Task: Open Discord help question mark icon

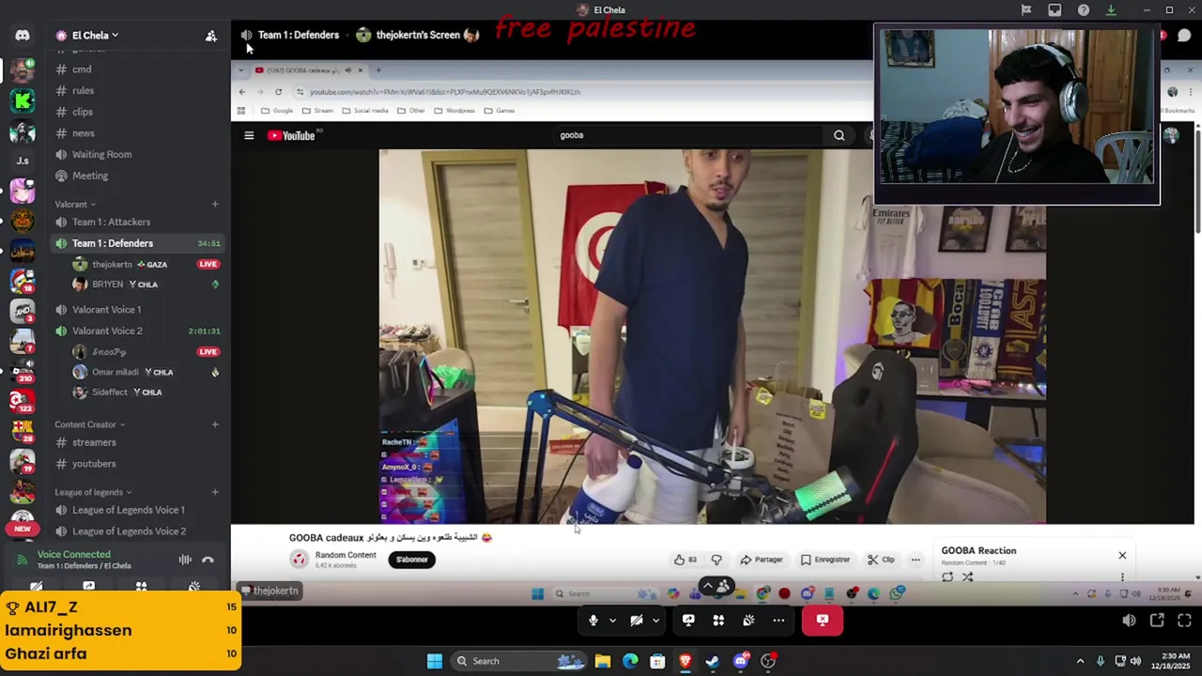Action: [1084, 10]
